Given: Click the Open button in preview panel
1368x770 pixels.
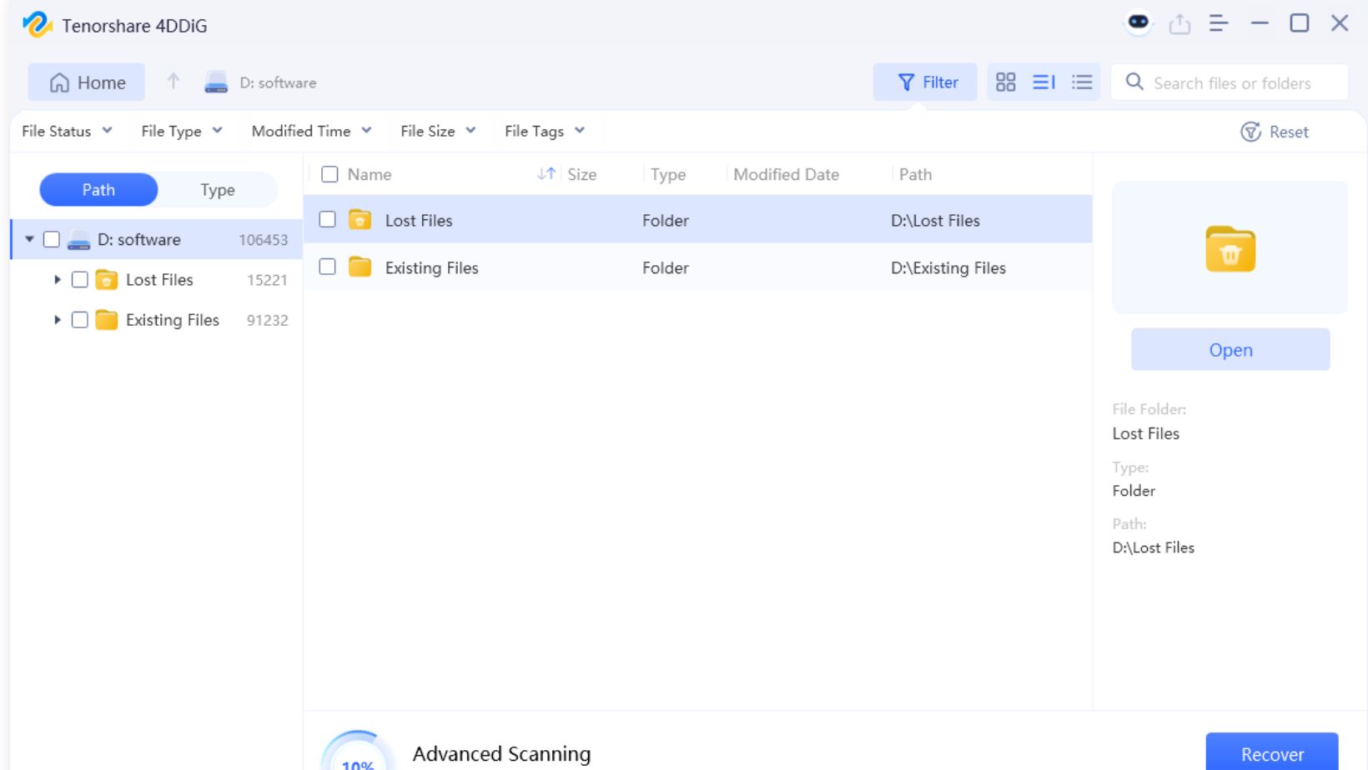Looking at the screenshot, I should coord(1230,350).
